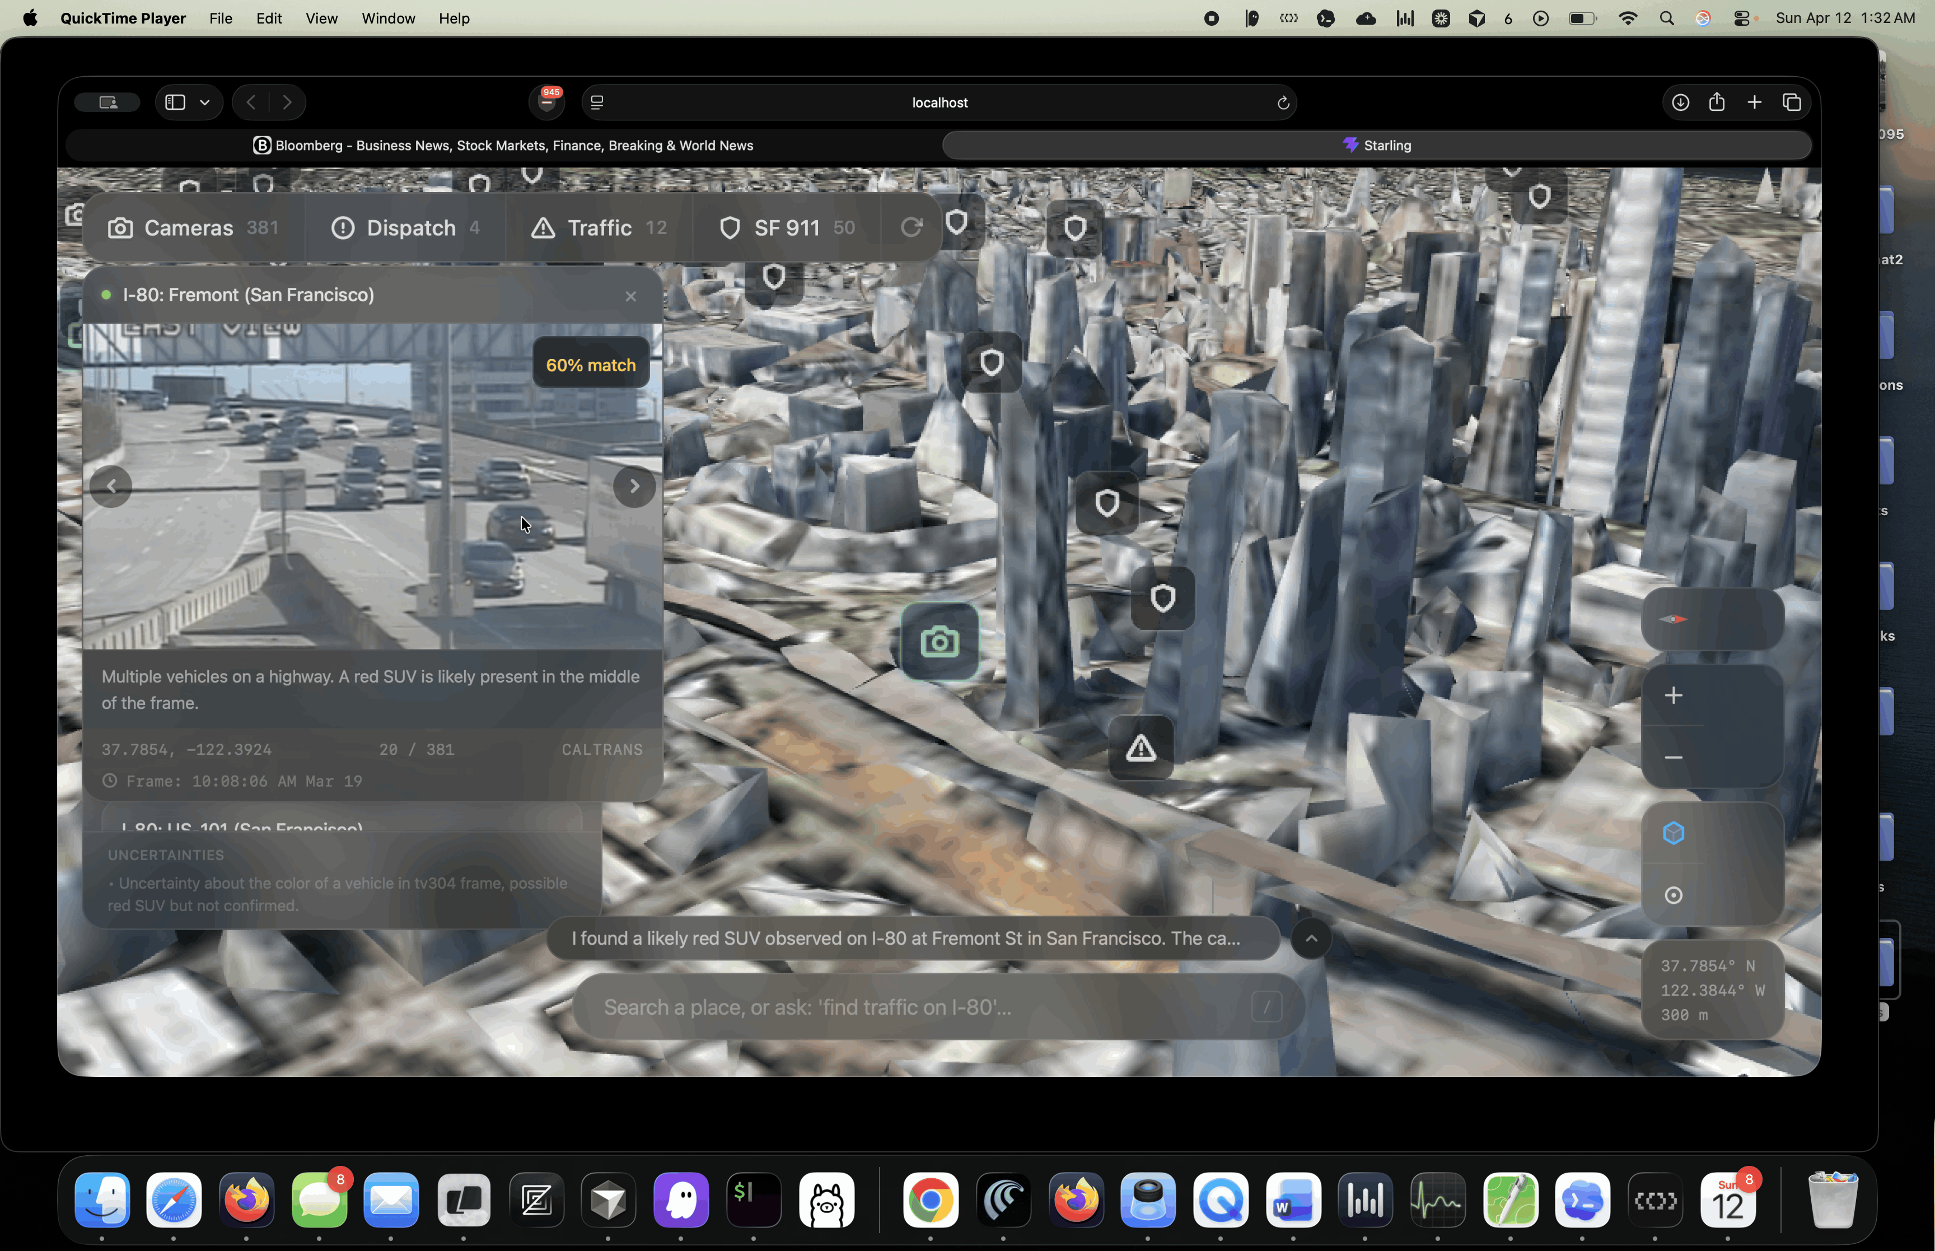This screenshot has height=1251, width=1935.
Task: Click the locate target icon
Action: 1673,895
